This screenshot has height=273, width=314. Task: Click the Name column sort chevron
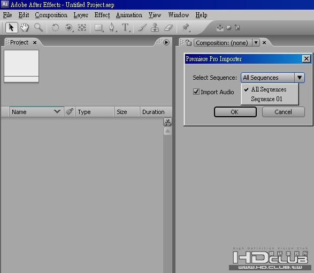[x=57, y=111]
